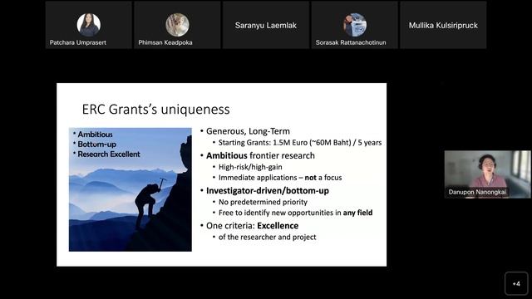532x299 pixels.
Task: Click 'Free to identify new opportunities' line
Action: click(x=296, y=213)
